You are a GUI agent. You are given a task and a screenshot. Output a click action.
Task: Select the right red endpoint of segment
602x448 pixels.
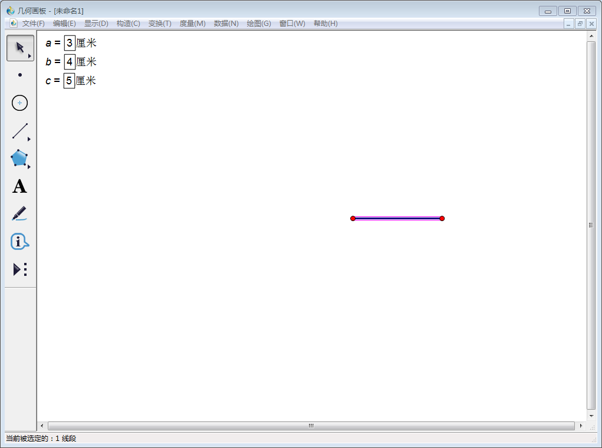[442, 219]
